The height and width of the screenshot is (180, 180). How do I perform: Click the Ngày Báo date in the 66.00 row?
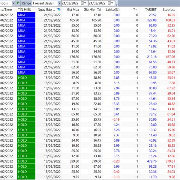coord(52,36)
